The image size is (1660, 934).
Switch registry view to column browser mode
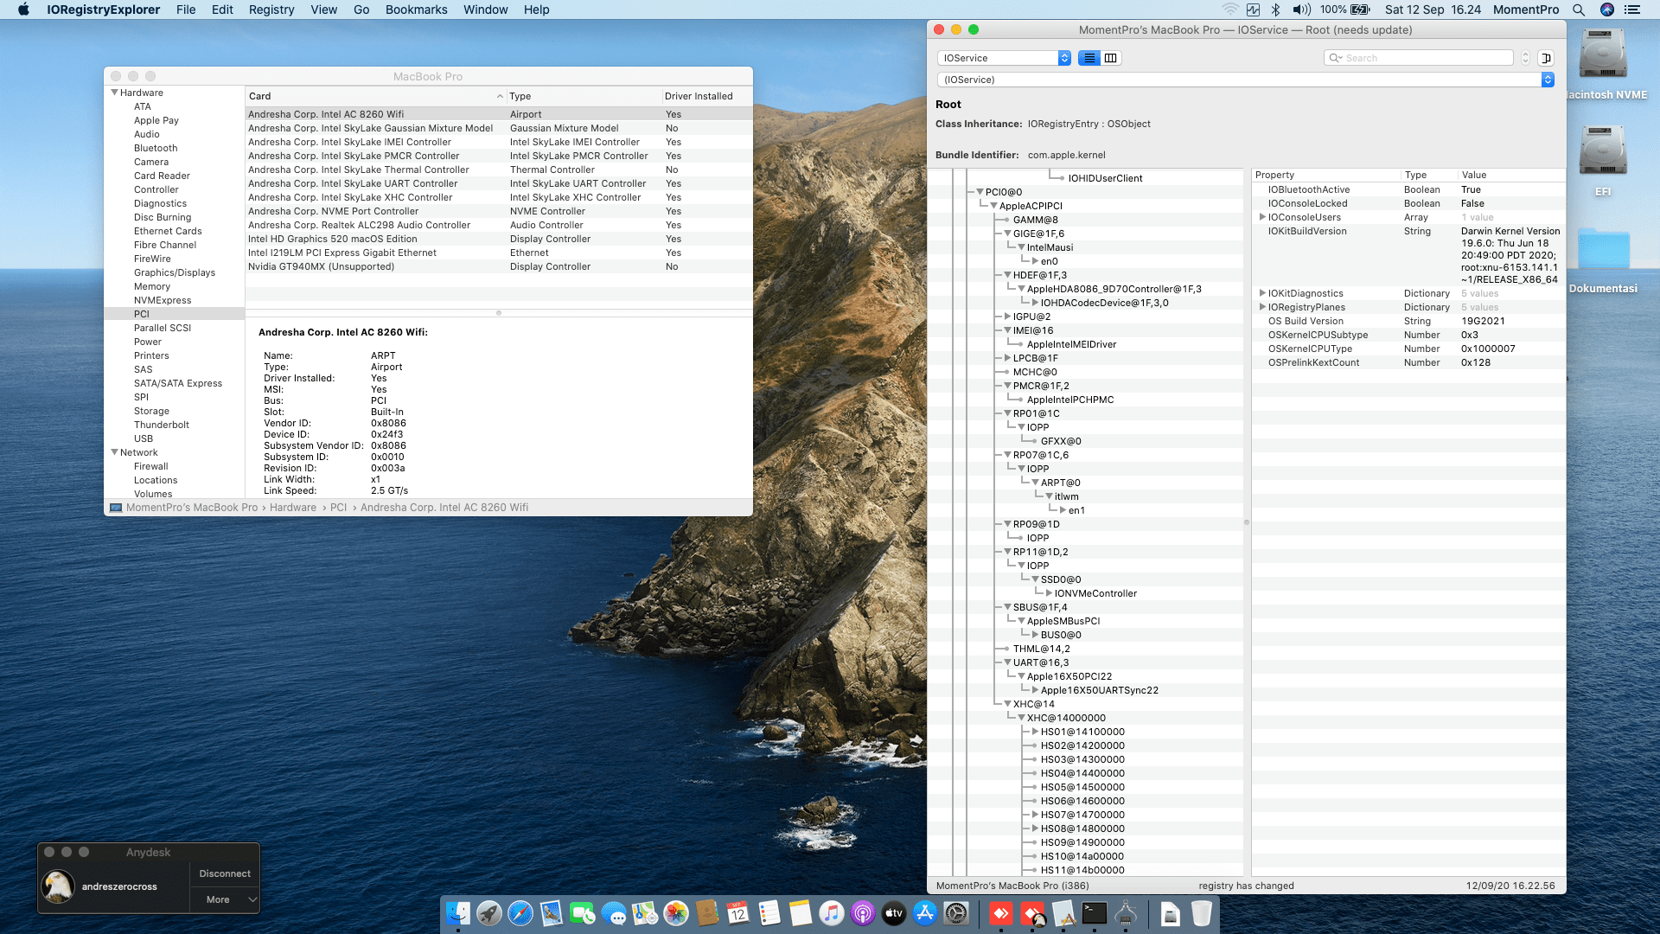click(1111, 58)
